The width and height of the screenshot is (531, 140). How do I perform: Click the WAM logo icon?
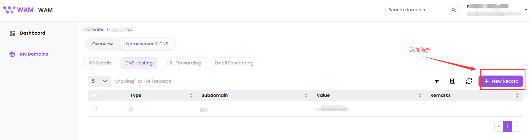tap(9, 10)
